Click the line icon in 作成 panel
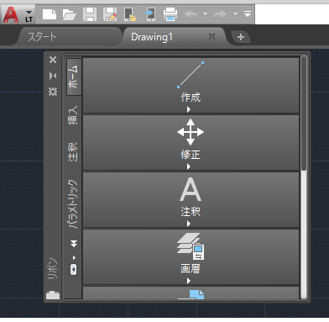Screen dimensions: 329x322 (x=191, y=75)
